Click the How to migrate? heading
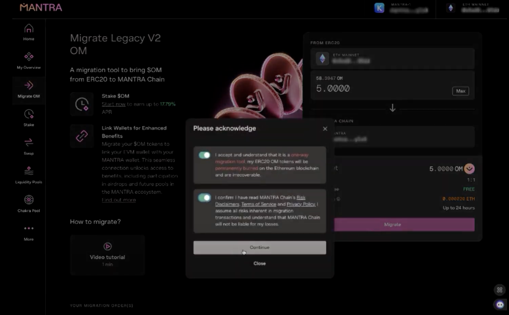 95,222
